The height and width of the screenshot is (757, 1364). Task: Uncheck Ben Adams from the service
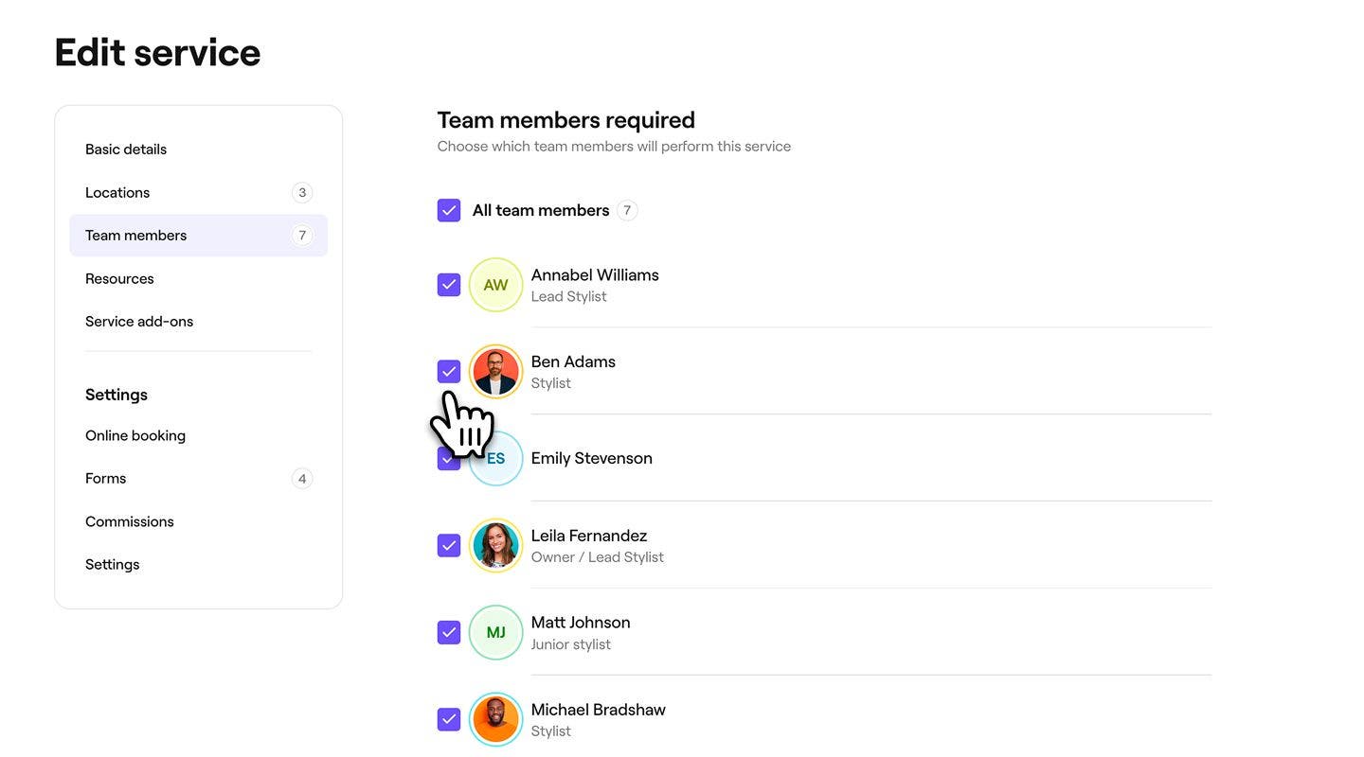click(448, 370)
